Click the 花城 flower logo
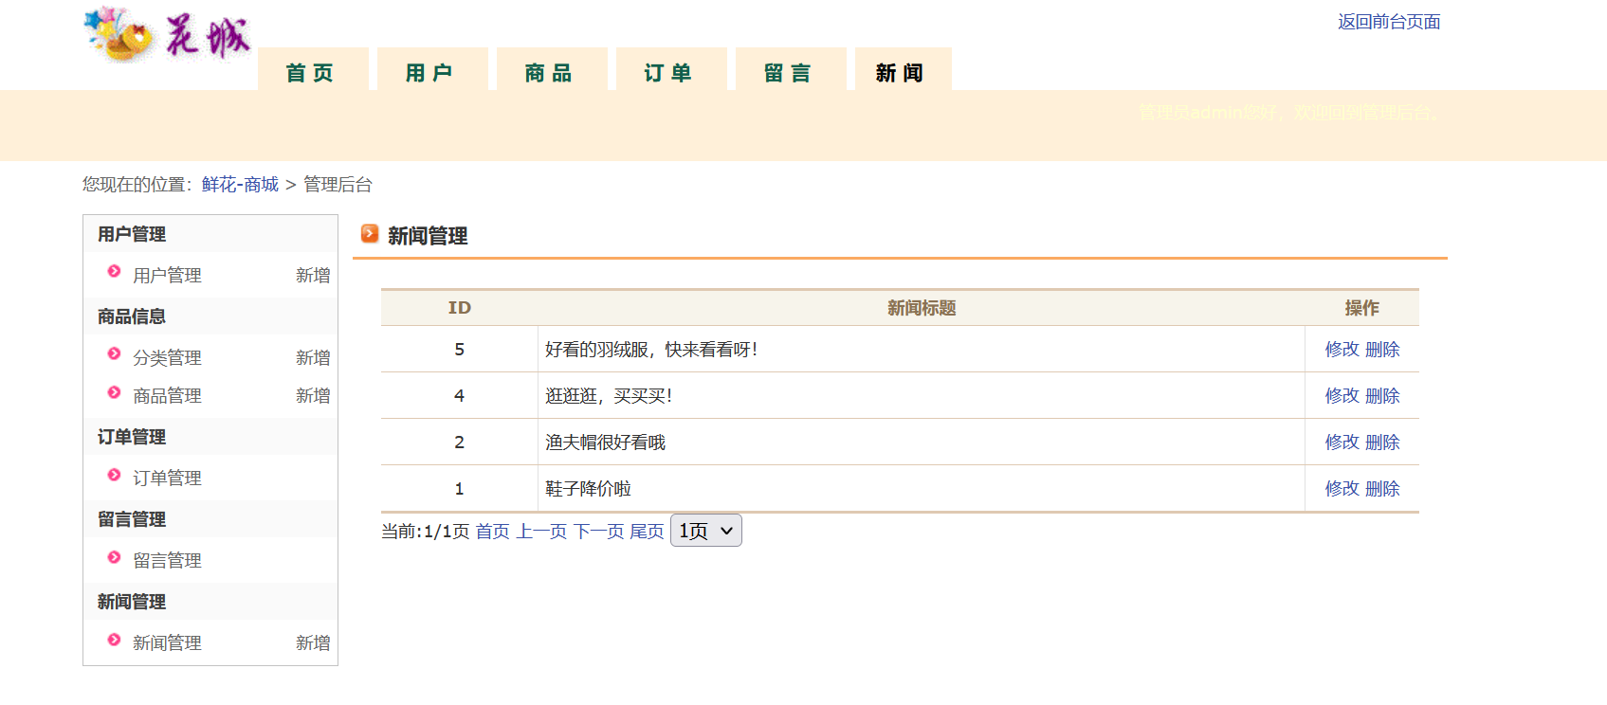 pos(168,34)
